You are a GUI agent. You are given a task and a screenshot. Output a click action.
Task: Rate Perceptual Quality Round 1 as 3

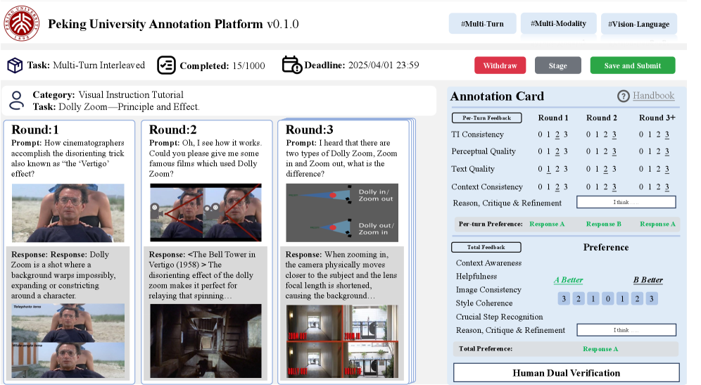pyautogui.click(x=566, y=151)
